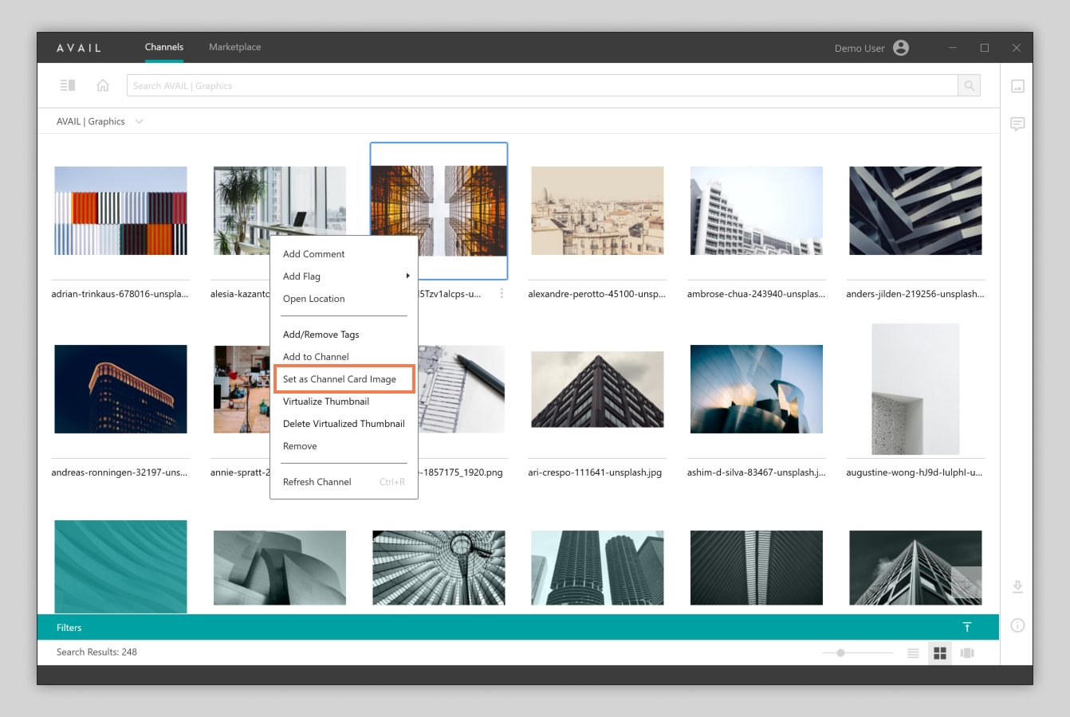Open the preview image panel icon

(x=1017, y=86)
